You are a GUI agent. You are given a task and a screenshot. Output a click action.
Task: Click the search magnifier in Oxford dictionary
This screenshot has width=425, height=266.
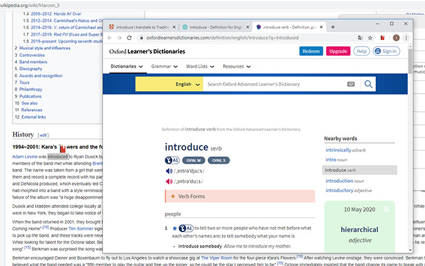pos(368,84)
